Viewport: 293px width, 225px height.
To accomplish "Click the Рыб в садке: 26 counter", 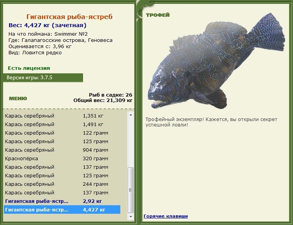I will (111, 95).
